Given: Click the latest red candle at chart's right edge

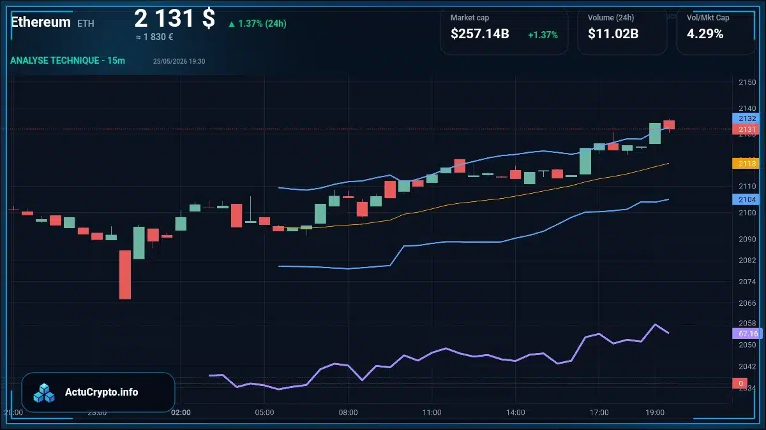Looking at the screenshot, I should click(669, 125).
